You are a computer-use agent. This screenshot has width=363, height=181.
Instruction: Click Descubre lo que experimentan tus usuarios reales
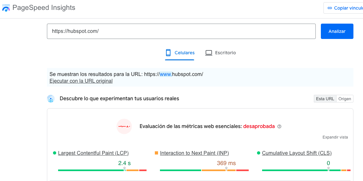coord(119,99)
